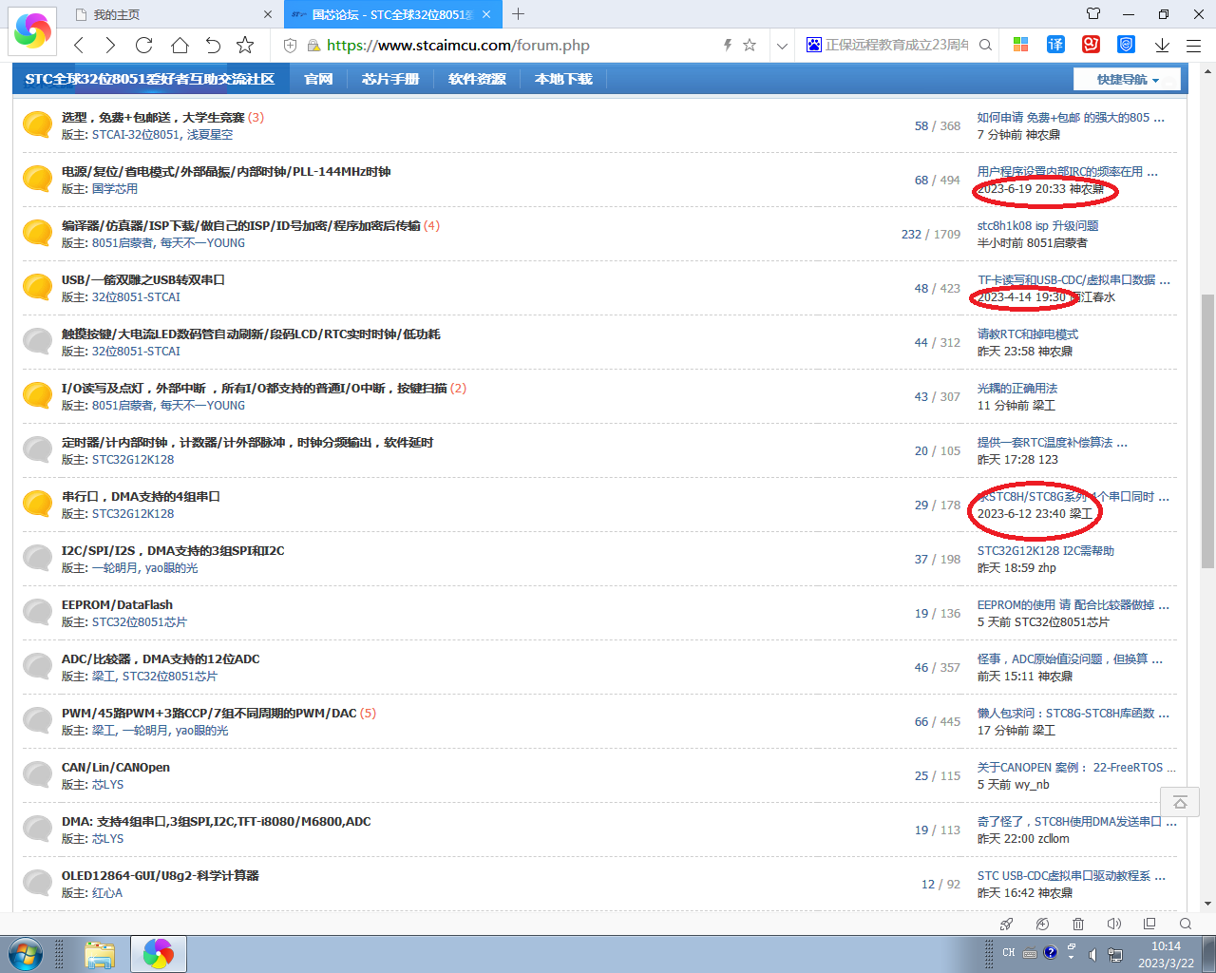Click the status bar ad-block icon beside the rocket
Viewport: 1216px width, 973px height.
[1042, 924]
